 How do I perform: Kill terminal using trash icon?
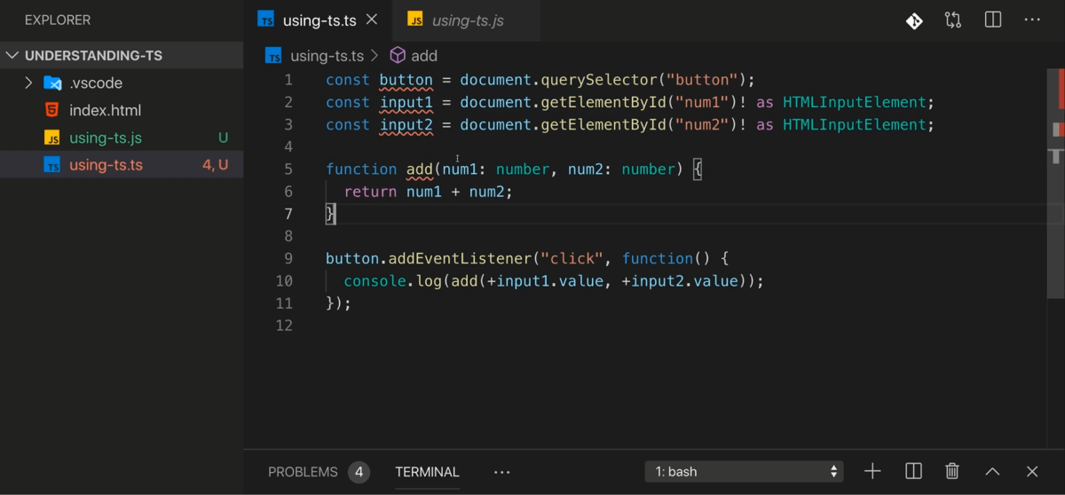coord(952,471)
